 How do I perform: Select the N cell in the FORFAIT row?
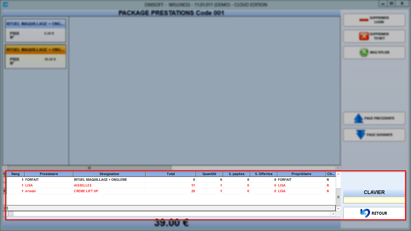pos(331,180)
